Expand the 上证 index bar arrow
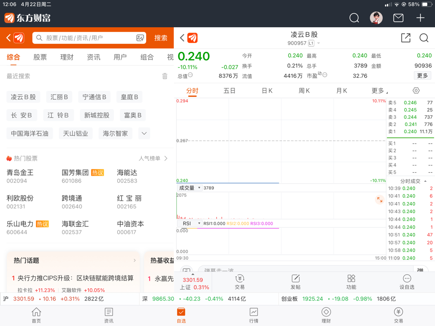The height and width of the screenshot is (326, 435). [193, 274]
